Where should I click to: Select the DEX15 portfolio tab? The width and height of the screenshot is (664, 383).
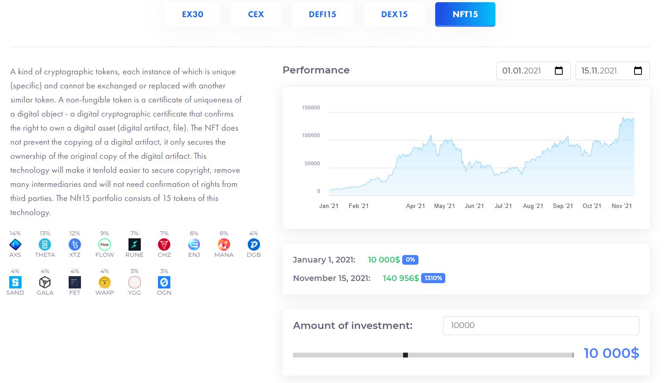click(395, 15)
